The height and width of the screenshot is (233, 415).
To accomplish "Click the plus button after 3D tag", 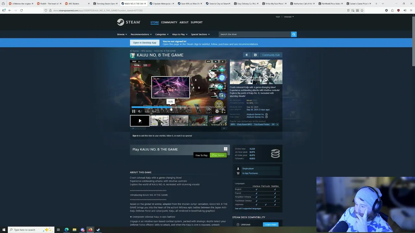I will tap(277, 125).
